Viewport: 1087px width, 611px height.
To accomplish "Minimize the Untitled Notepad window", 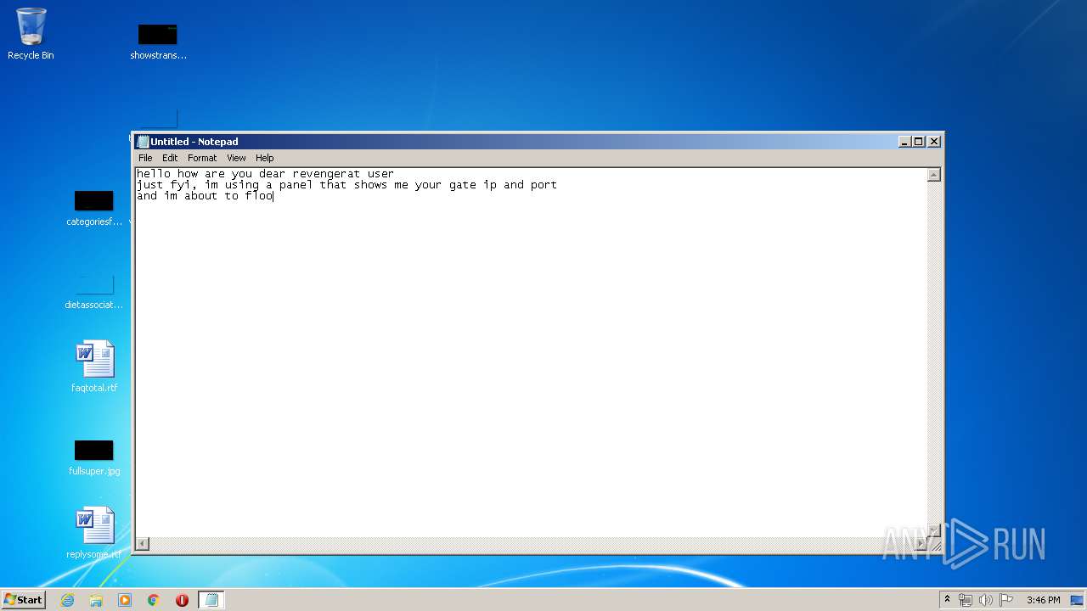I will coord(904,142).
